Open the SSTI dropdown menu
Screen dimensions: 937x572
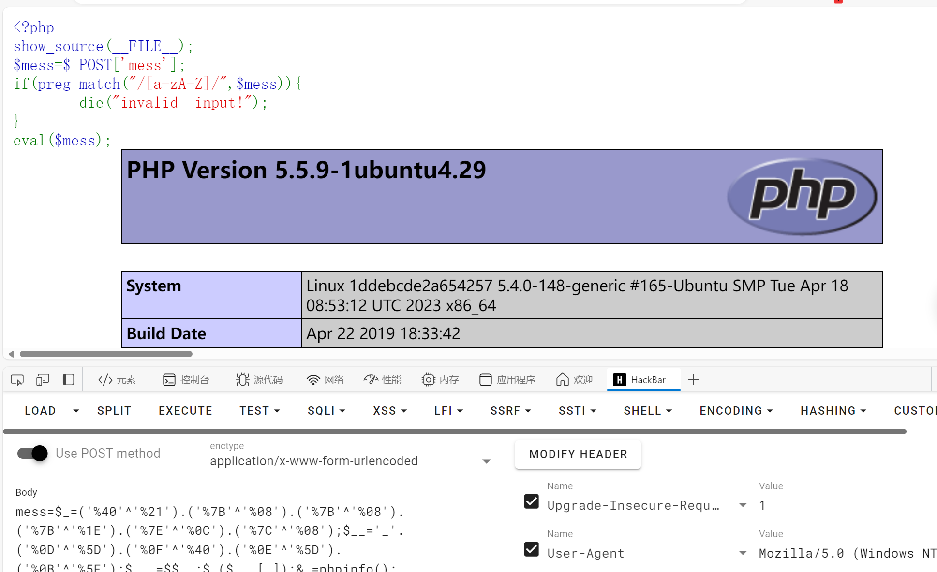pyautogui.click(x=578, y=411)
